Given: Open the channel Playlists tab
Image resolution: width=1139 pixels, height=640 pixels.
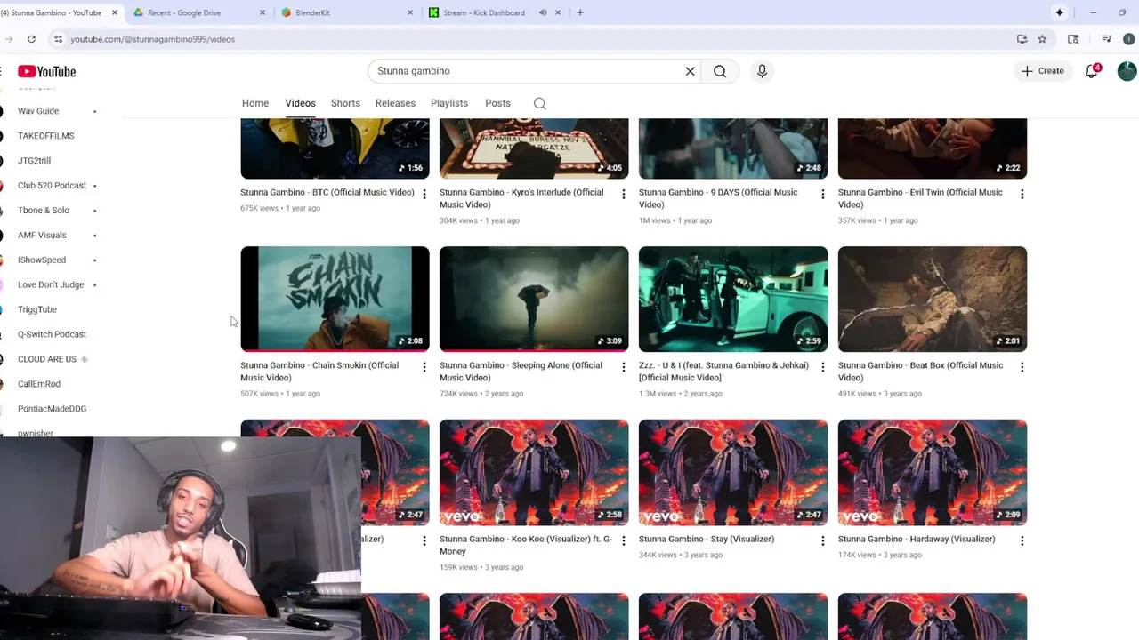Looking at the screenshot, I should pos(449,103).
